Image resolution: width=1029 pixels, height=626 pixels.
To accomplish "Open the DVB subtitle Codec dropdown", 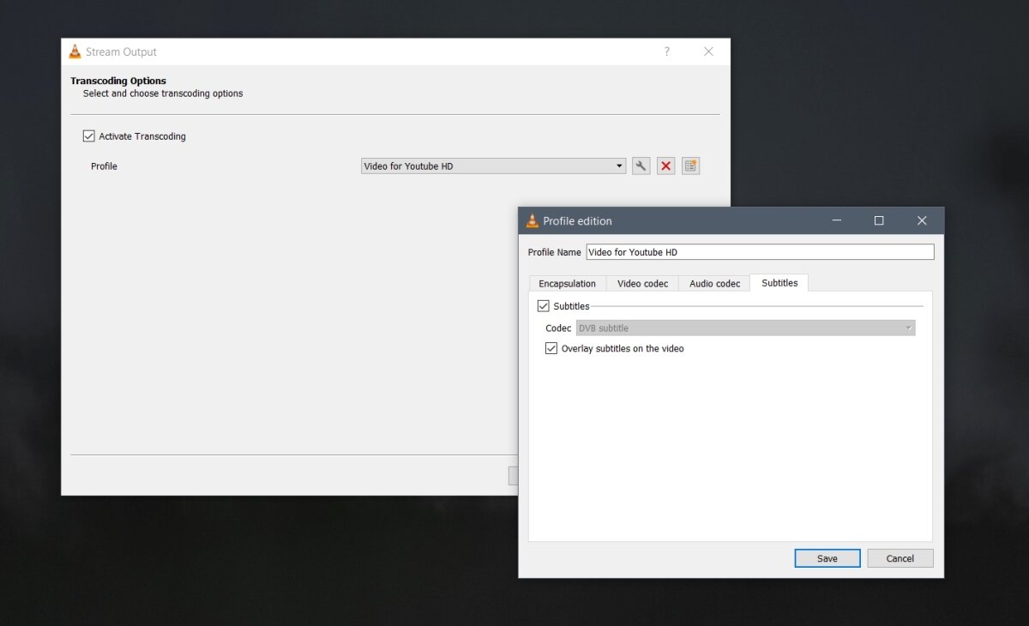I will (x=745, y=328).
